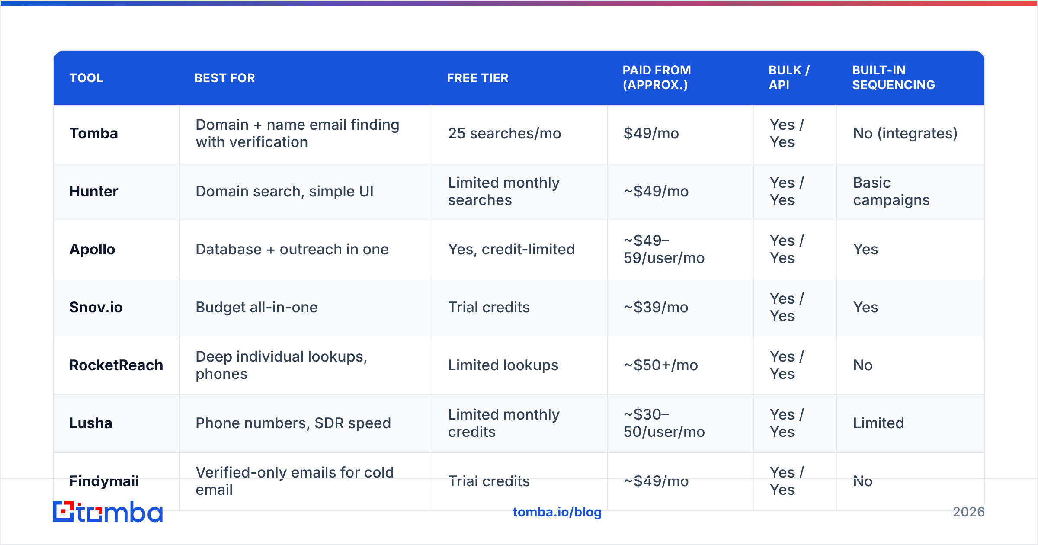
Task: Click the Findymail tool name
Action: (x=104, y=481)
